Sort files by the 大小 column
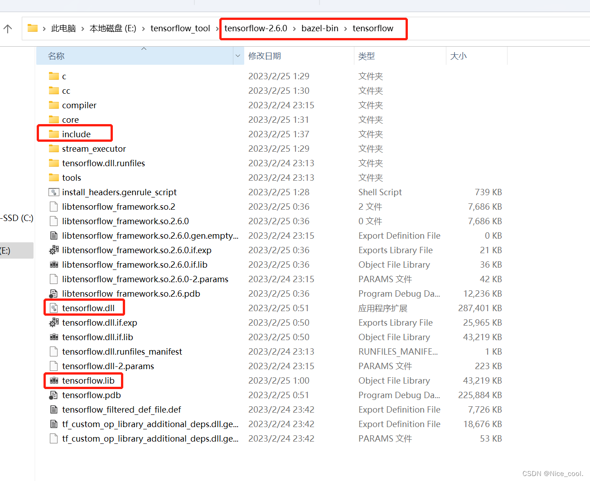Viewport: 590px width, 481px height. tap(459, 55)
